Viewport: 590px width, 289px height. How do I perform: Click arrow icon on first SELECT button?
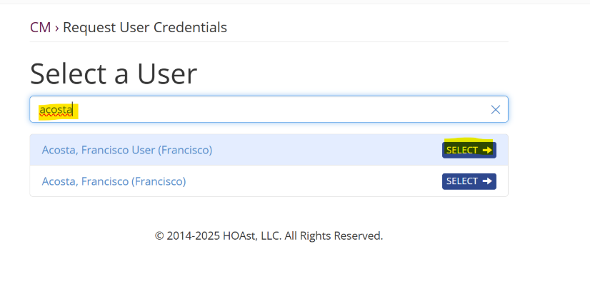click(x=487, y=150)
